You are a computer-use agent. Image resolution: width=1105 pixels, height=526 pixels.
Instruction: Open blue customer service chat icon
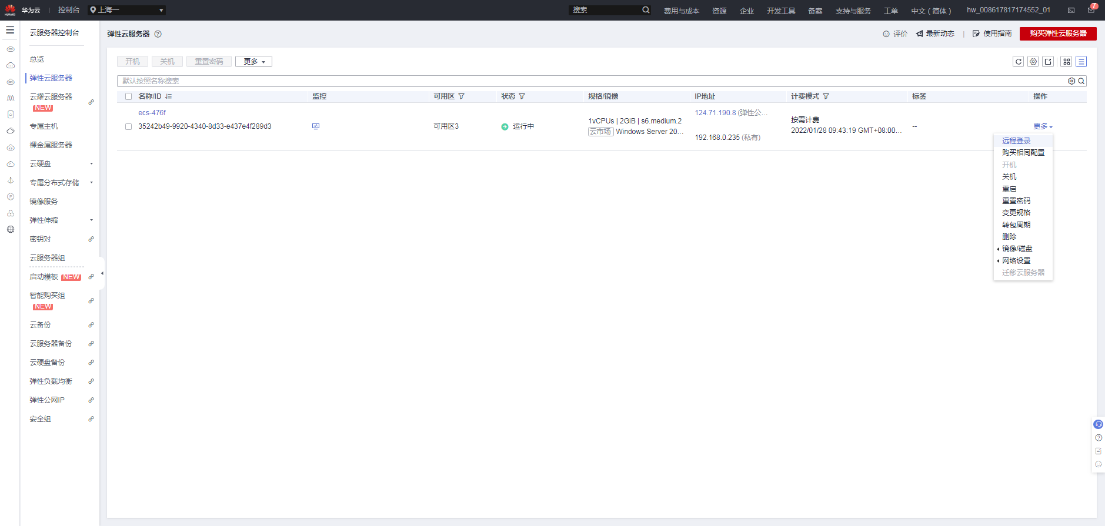pos(1098,424)
